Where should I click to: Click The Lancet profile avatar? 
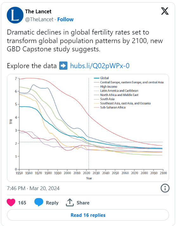click(15, 15)
